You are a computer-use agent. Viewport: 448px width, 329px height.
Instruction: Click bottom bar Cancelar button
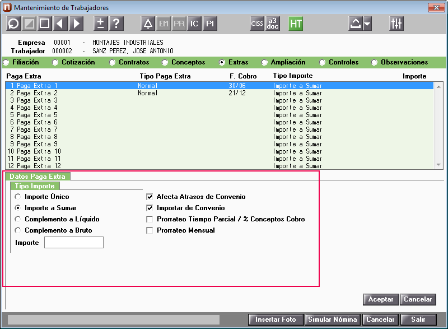380,319
